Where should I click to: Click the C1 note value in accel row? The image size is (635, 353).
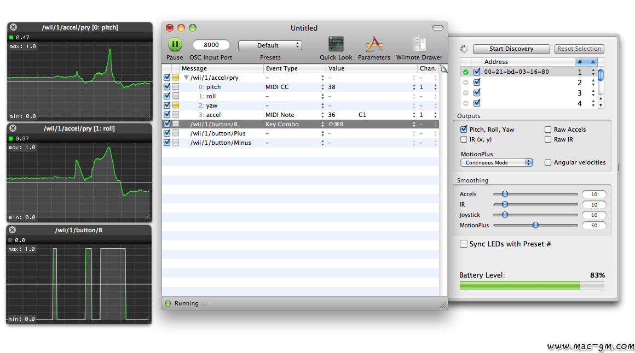pos(362,115)
